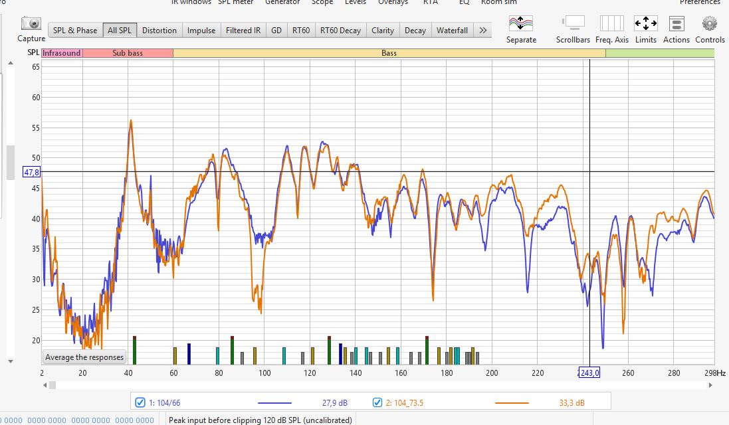Open the RT60 Decay tab
The image size is (729, 425).
341,30
